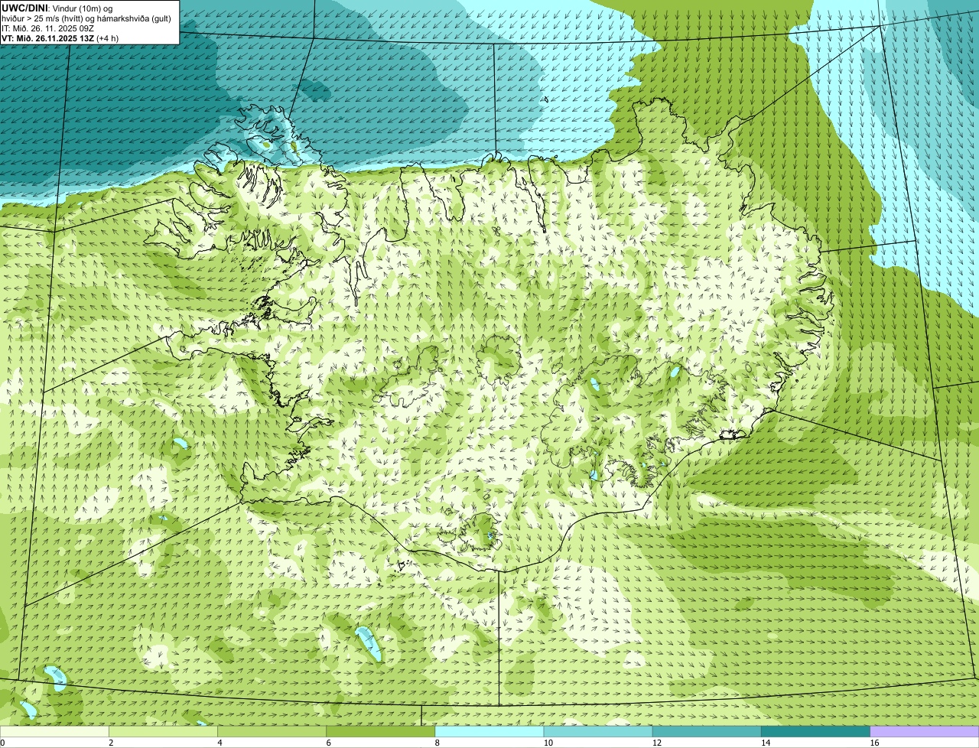This screenshot has height=748, width=979.
Task: Click the purple above-16 m/s legend swatch
Action: 925,731
